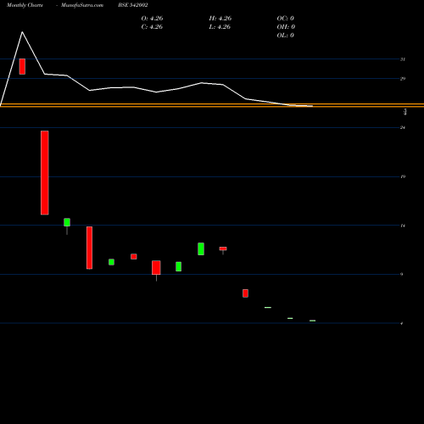This screenshot has height=424, width=424.
Task: Click the price axis label 14
Action: 403,226
